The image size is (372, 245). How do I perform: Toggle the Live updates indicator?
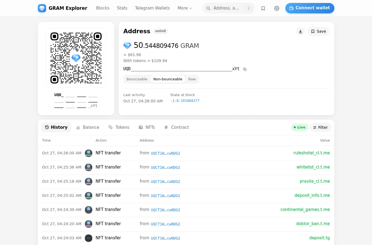(300, 127)
